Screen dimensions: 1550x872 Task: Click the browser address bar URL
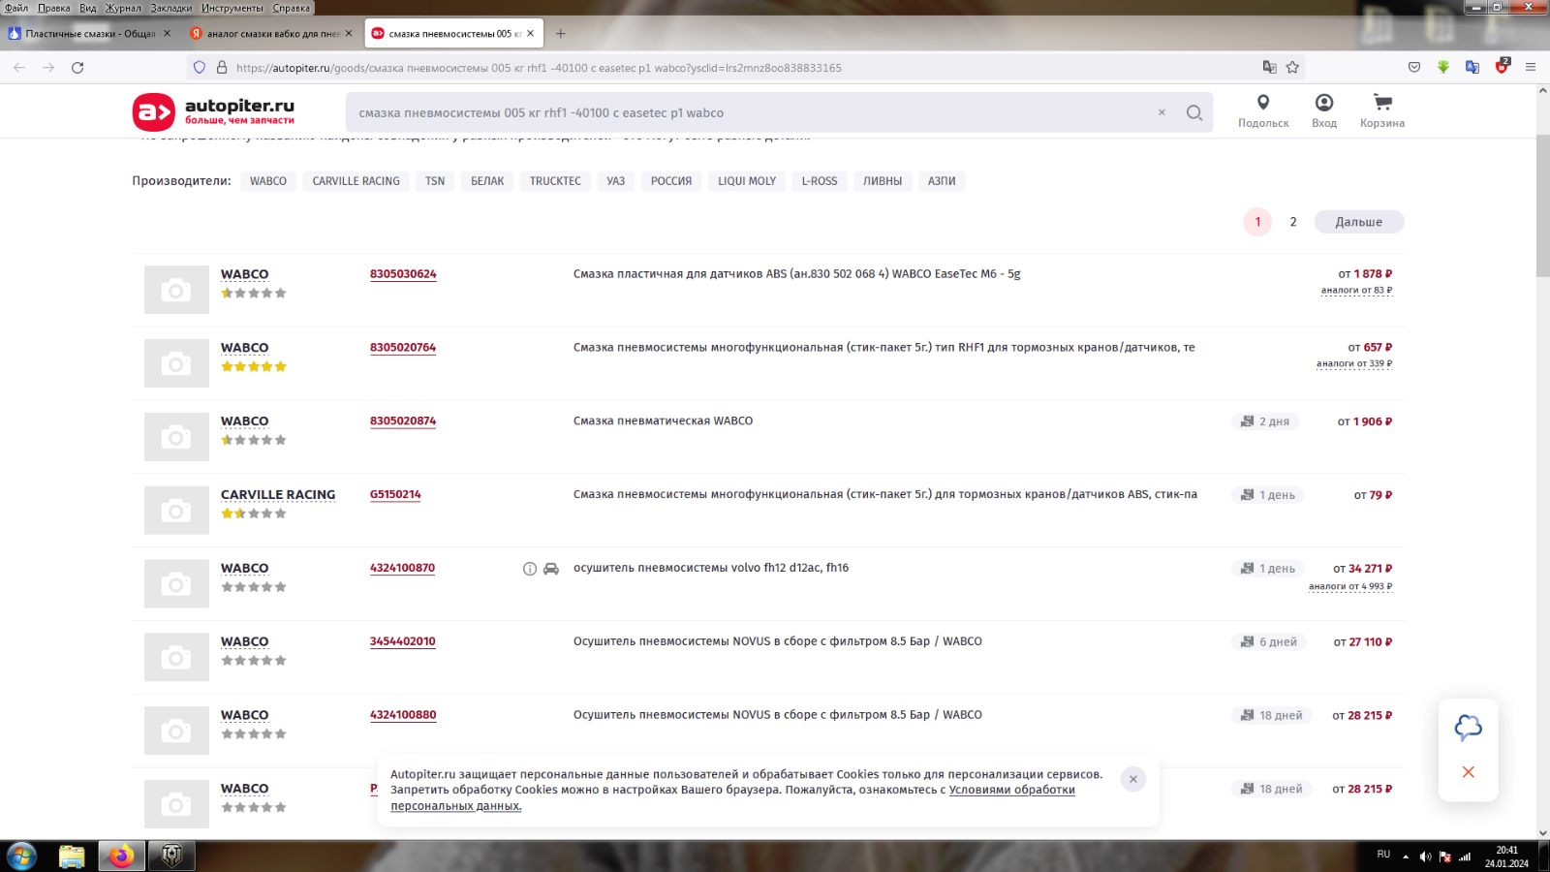(x=539, y=68)
